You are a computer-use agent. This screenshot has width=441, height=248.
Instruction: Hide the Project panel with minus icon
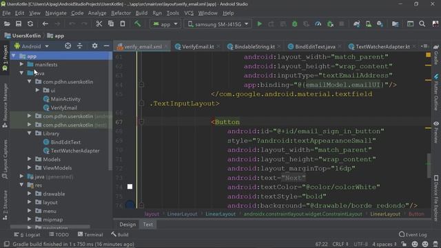click(106, 46)
